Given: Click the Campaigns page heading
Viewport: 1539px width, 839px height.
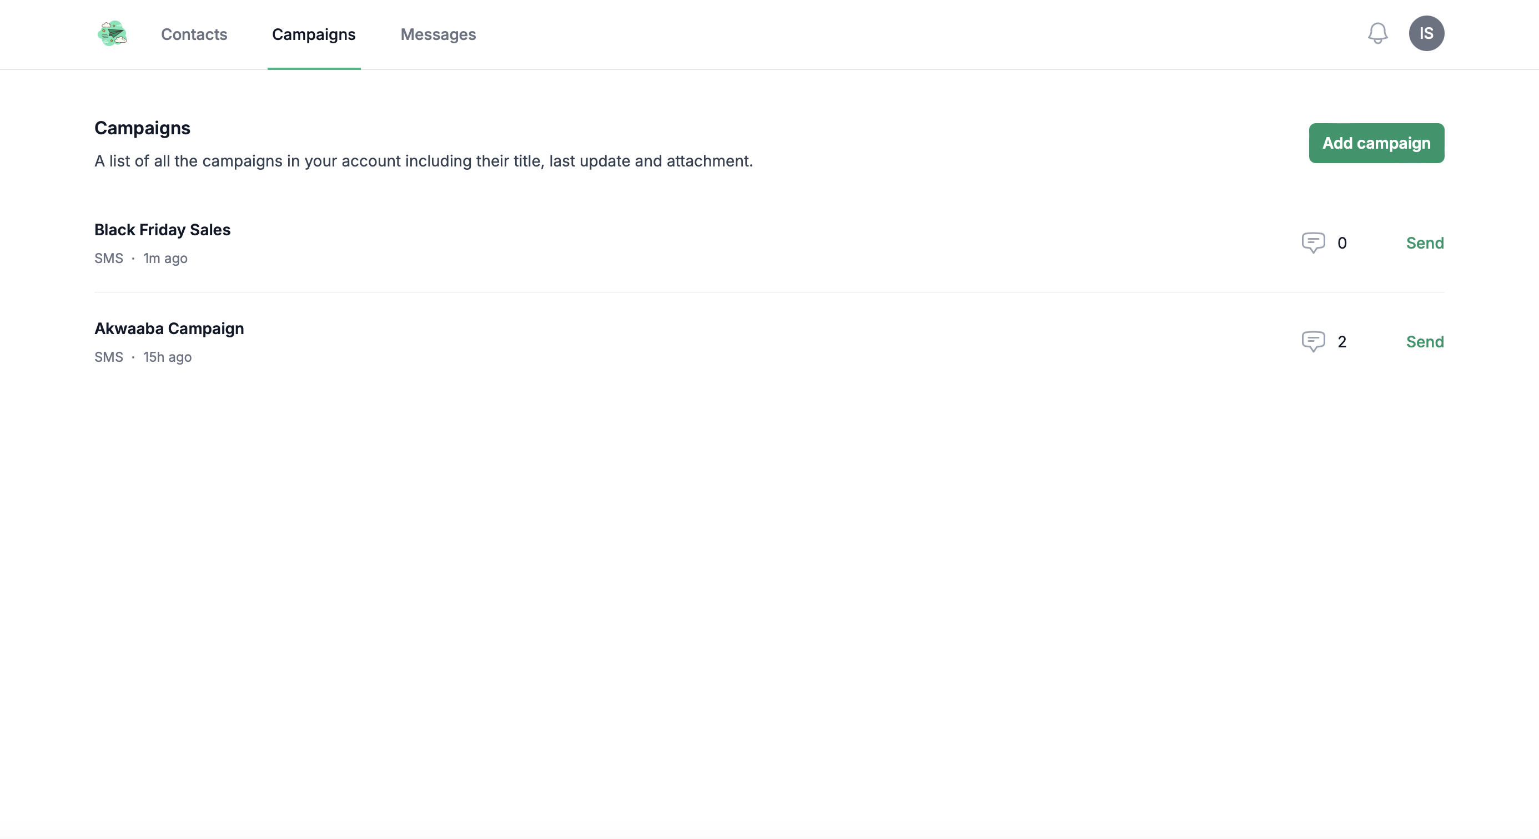Looking at the screenshot, I should (x=142, y=127).
